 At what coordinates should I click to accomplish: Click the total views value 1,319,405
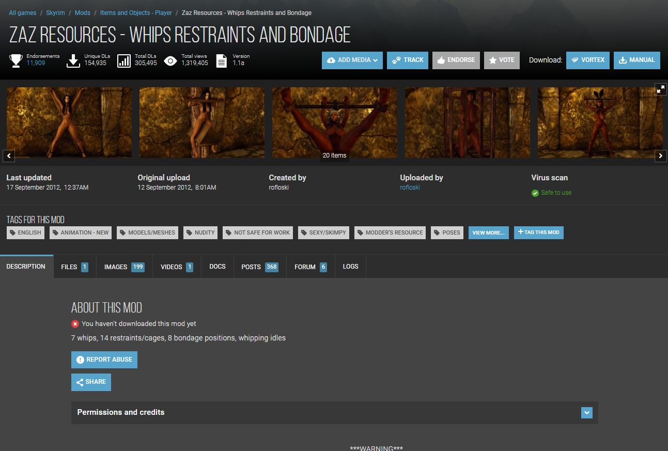(x=195, y=63)
